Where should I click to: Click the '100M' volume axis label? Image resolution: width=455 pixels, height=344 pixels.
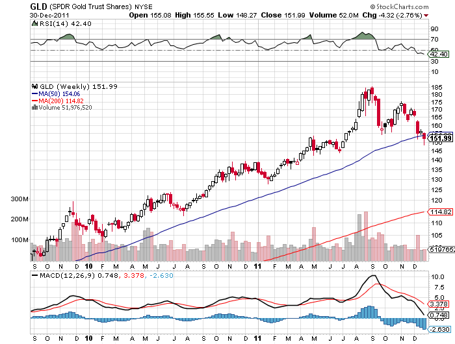coord(19,240)
